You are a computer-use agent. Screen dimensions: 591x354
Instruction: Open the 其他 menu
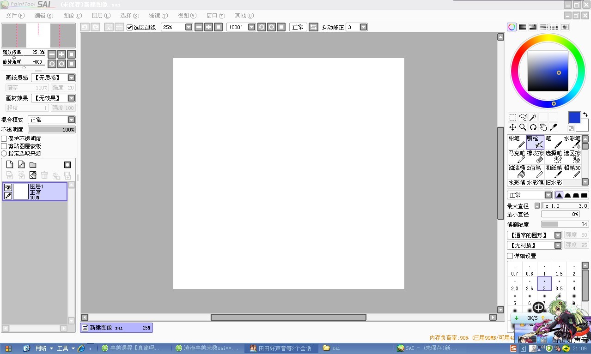pyautogui.click(x=244, y=16)
